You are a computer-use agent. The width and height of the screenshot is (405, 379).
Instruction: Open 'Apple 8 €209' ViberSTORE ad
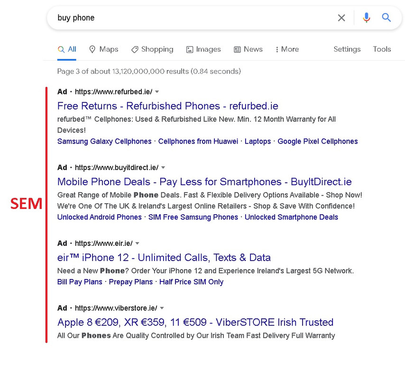point(195,323)
